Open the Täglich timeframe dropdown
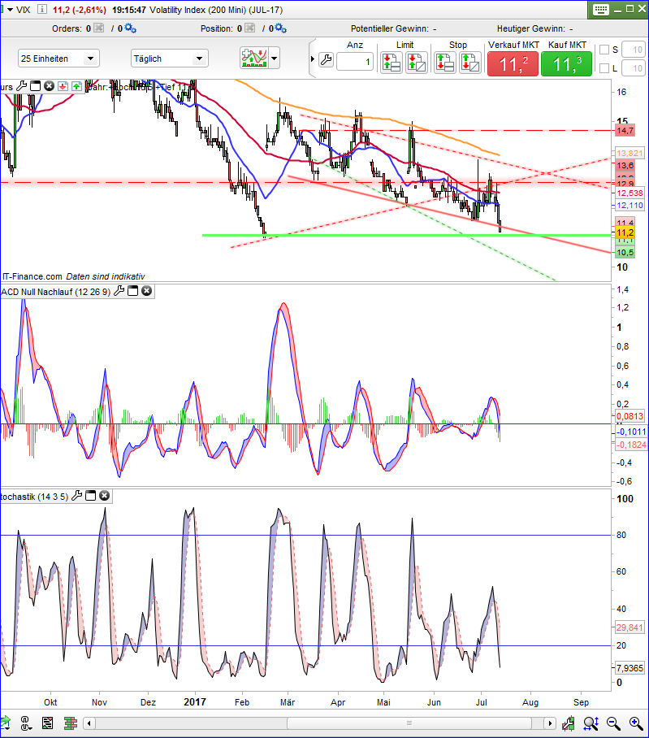 pos(169,59)
